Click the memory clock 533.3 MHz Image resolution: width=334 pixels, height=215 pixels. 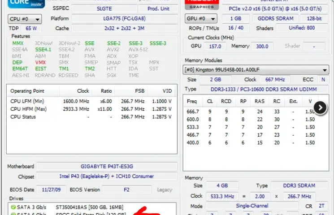click(x=222, y=196)
